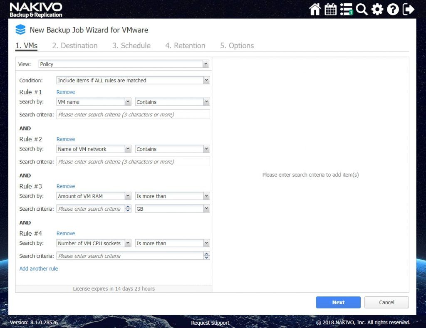Click the version 8.1.0.28526 text
Screen dimensions: 426x328
pos(34,322)
